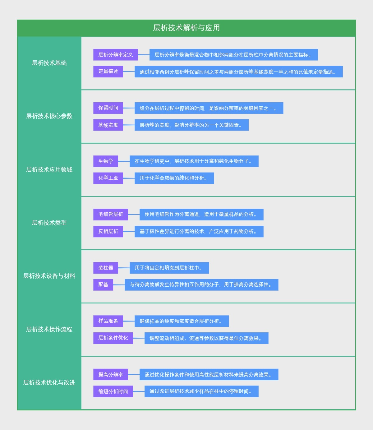Select the 层析技术应用领域 category cell
Viewport: 373px width, 430px height.
click(49, 170)
